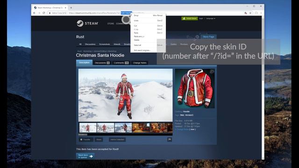Image resolution: width=299 pixels, height=168 pixels.
Task: Open the Chrome three-dot menu
Action: (x=261, y=13)
